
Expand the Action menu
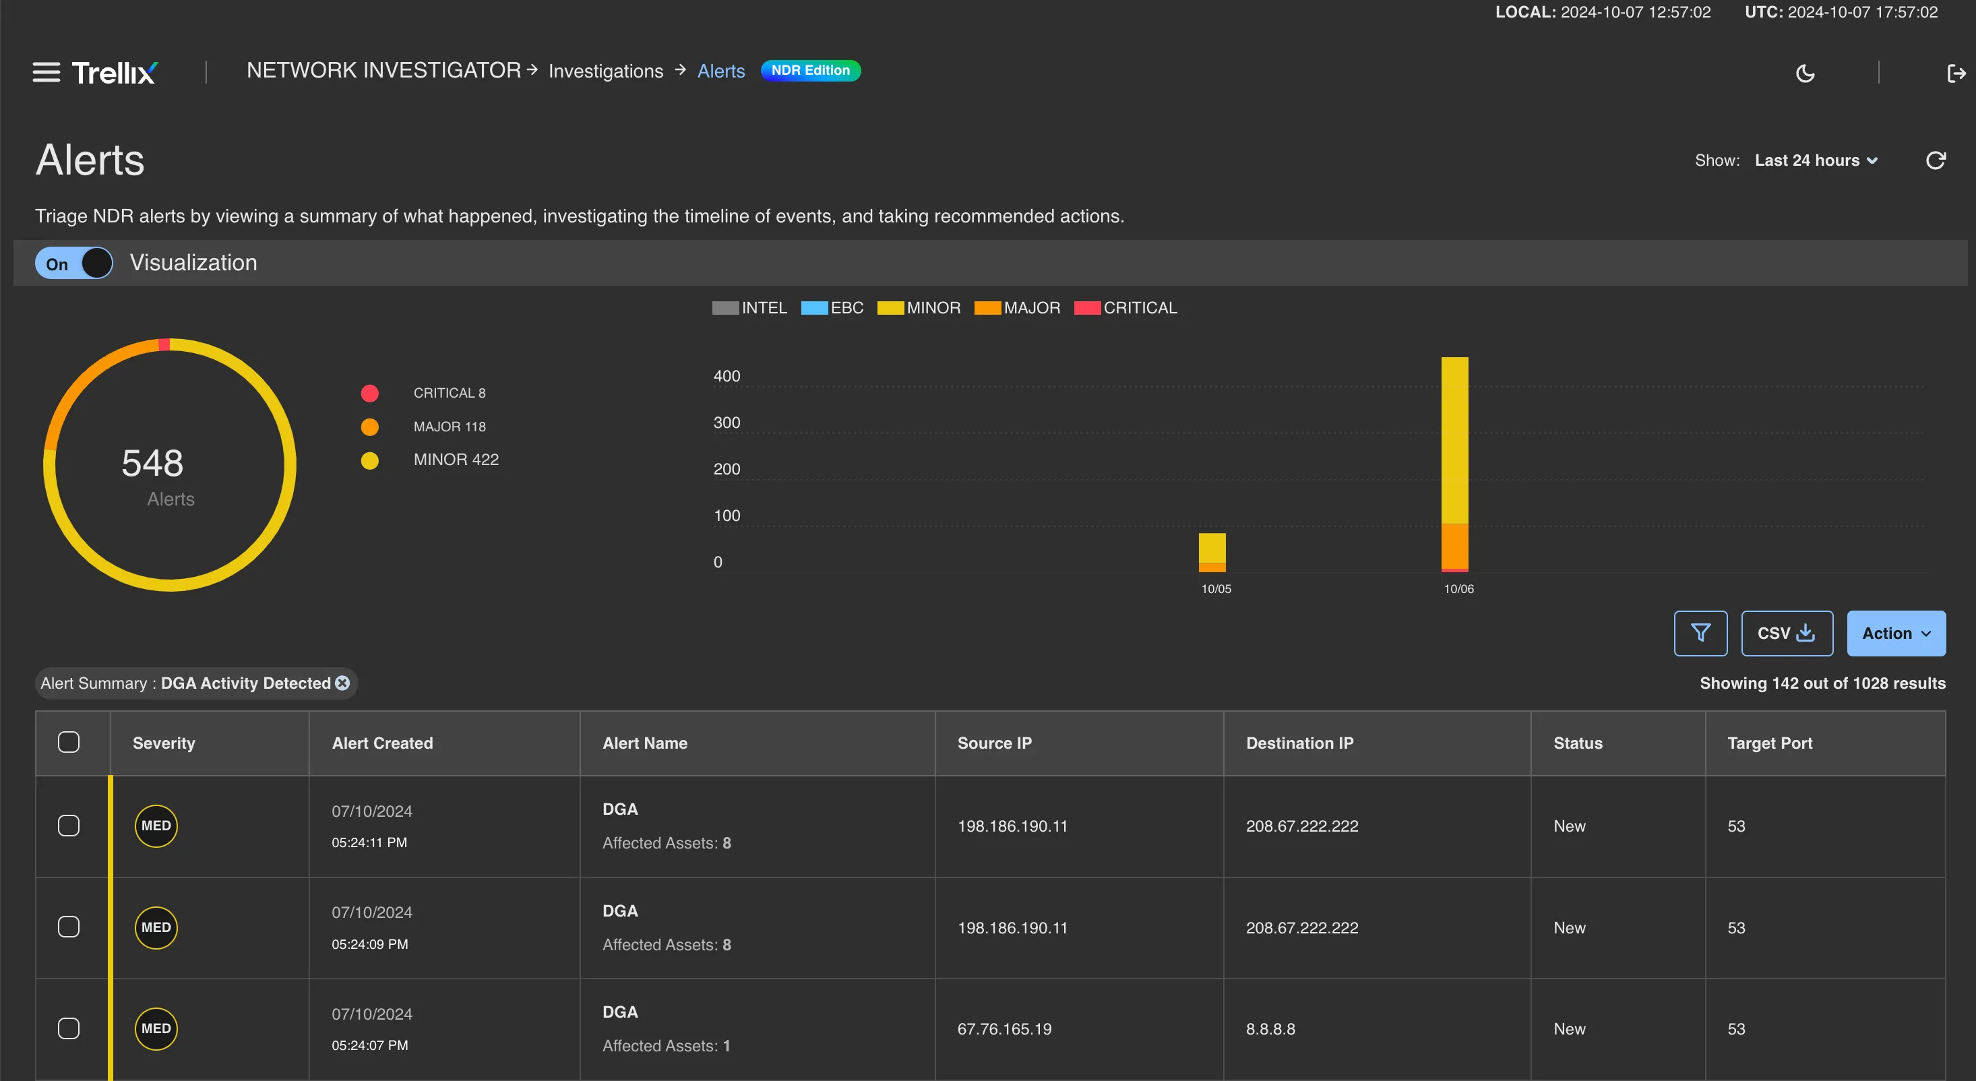pos(1895,633)
